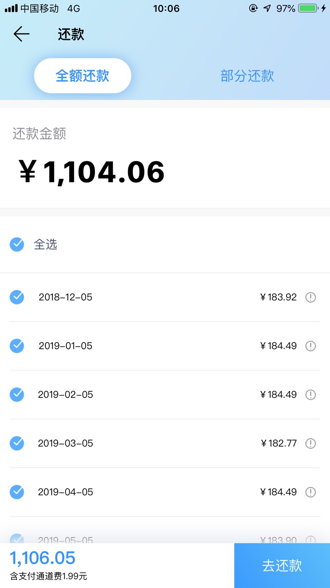Switch to the 部分还款 tab

(247, 76)
